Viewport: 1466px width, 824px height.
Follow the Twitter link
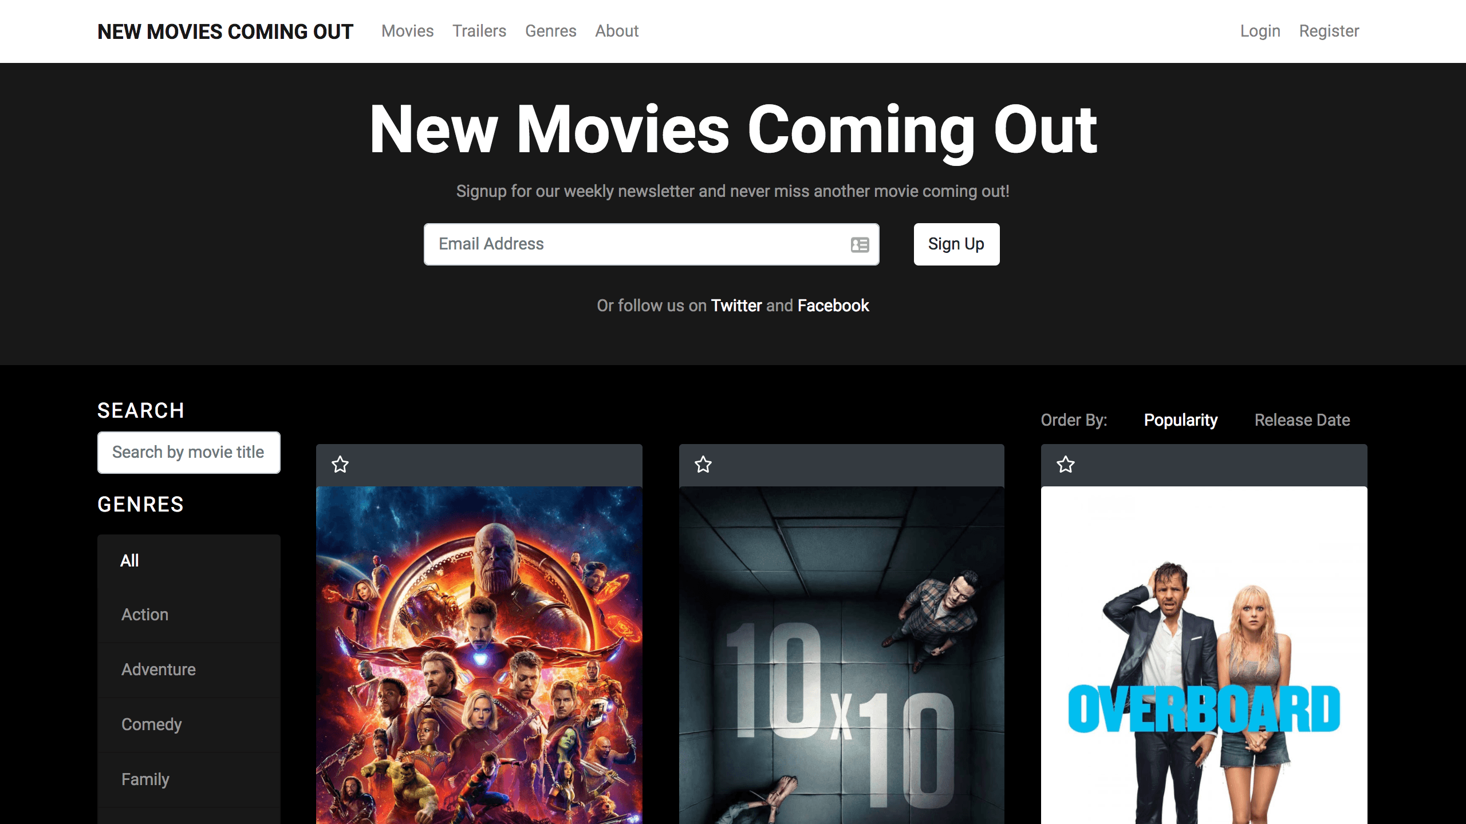pyautogui.click(x=736, y=306)
